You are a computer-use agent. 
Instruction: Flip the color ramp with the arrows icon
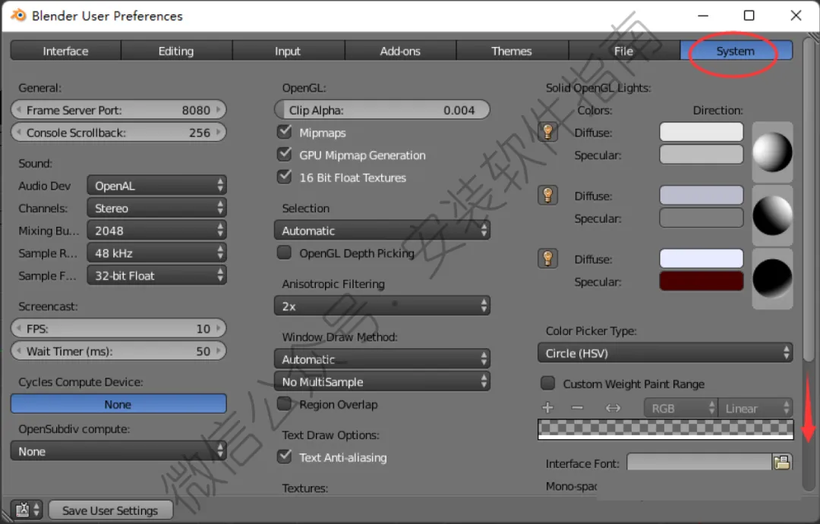coord(613,408)
